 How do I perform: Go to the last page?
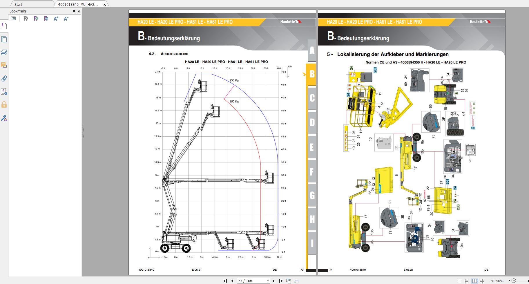[x=280, y=281]
